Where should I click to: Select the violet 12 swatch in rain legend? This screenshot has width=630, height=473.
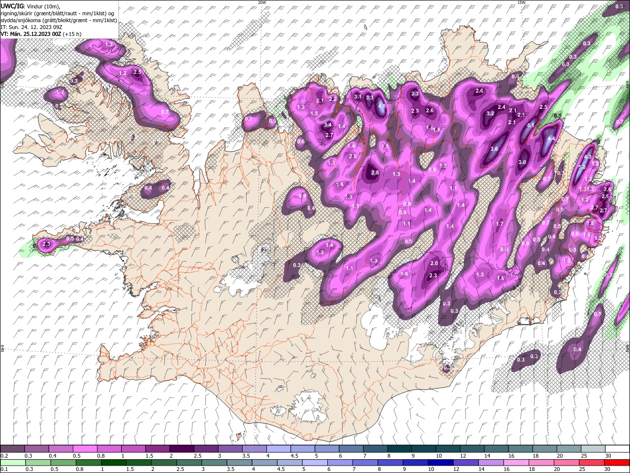tap(466, 463)
